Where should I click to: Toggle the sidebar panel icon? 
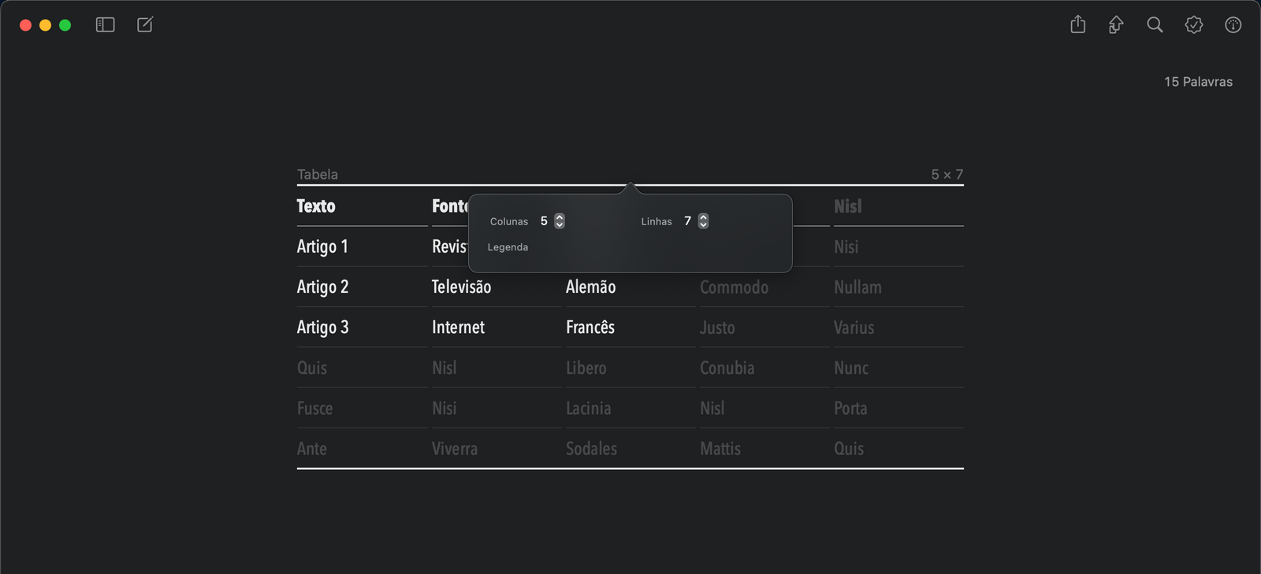[x=105, y=25]
